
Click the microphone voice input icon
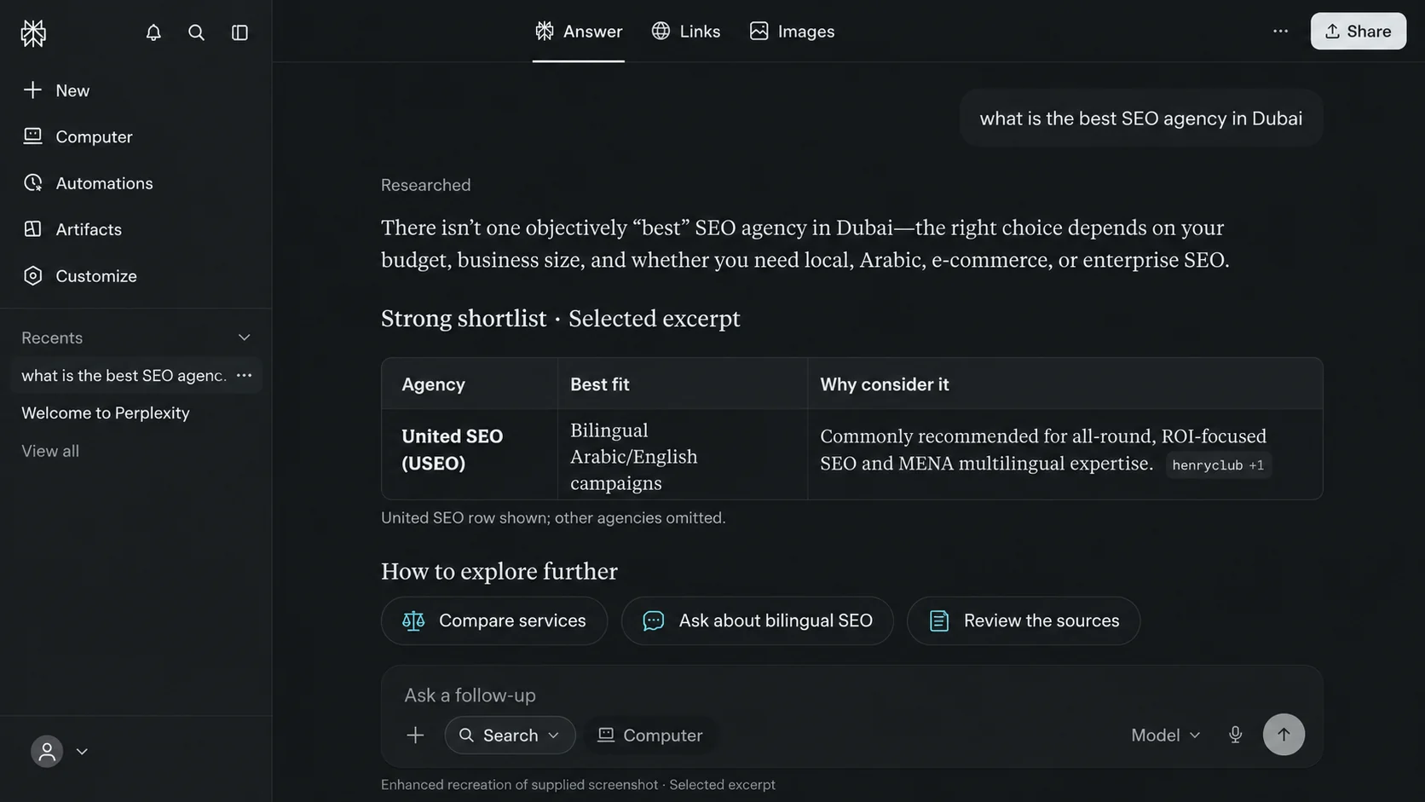pos(1235,735)
